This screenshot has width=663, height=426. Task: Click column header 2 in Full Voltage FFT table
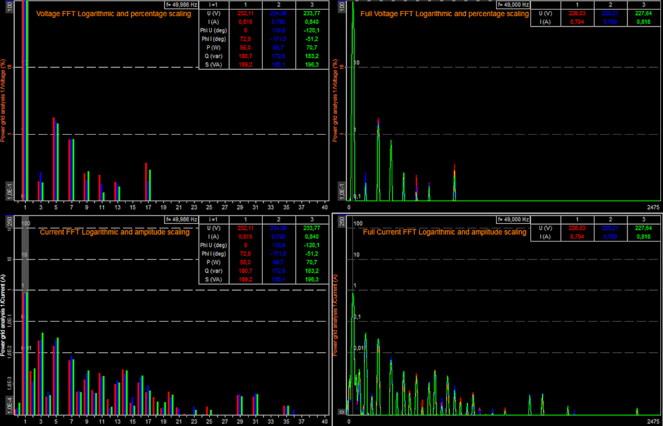[x=610, y=5]
